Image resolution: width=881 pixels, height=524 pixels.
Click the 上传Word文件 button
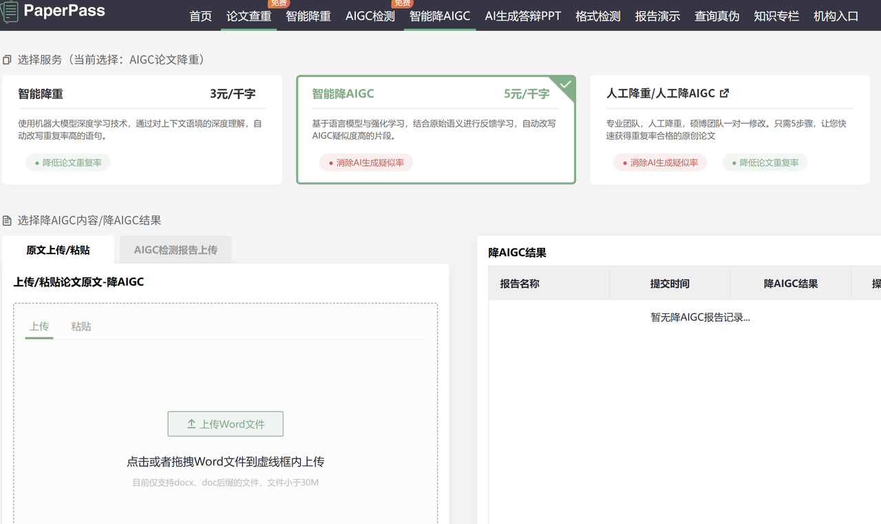tap(226, 424)
